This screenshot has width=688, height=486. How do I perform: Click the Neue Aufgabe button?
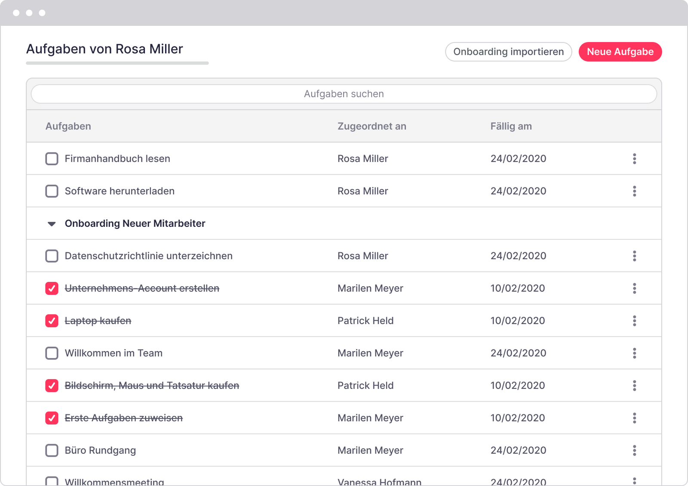click(620, 52)
